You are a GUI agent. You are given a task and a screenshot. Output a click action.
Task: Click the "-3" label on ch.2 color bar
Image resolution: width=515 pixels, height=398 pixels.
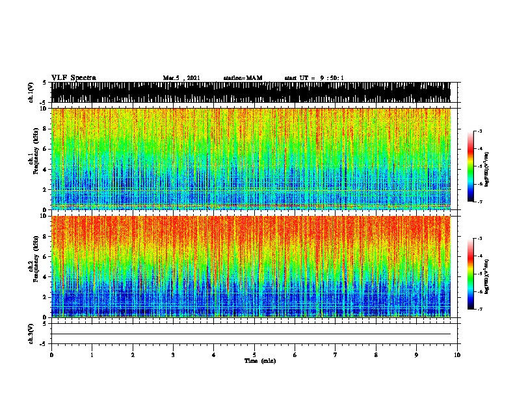point(479,239)
